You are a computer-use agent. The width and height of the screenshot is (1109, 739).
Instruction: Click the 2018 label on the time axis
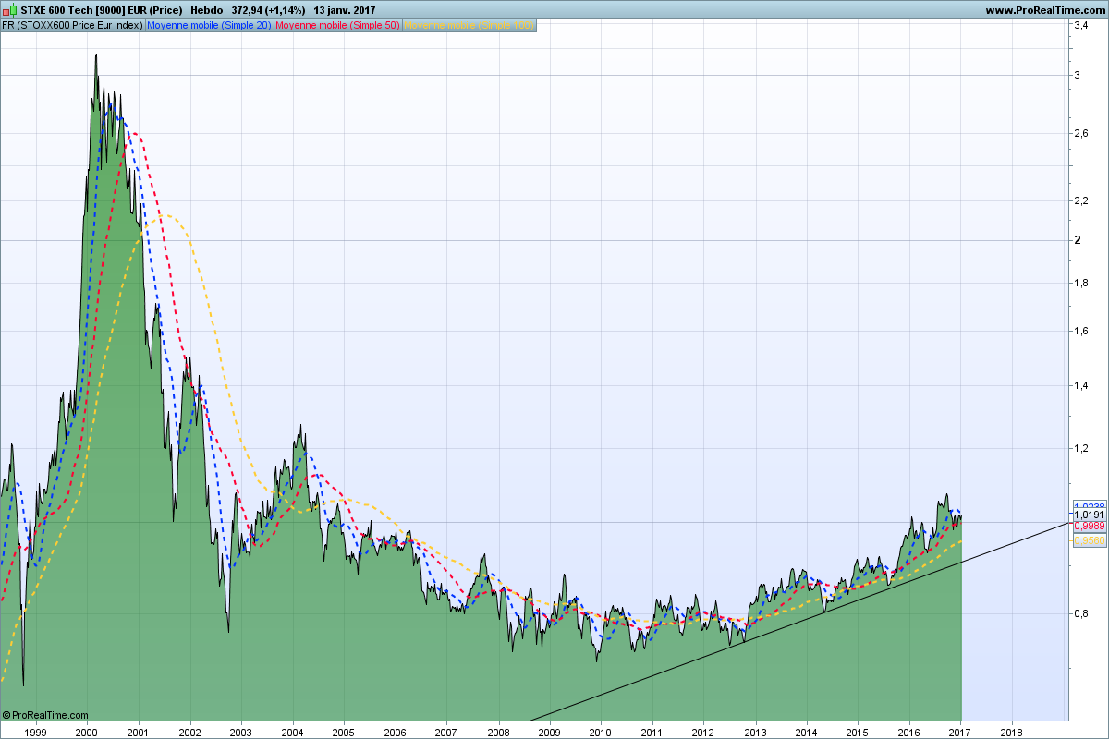pos(1012,731)
